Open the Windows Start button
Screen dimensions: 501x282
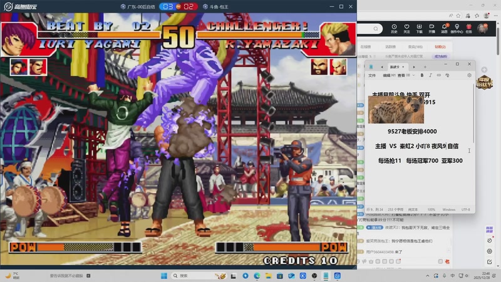point(164,276)
